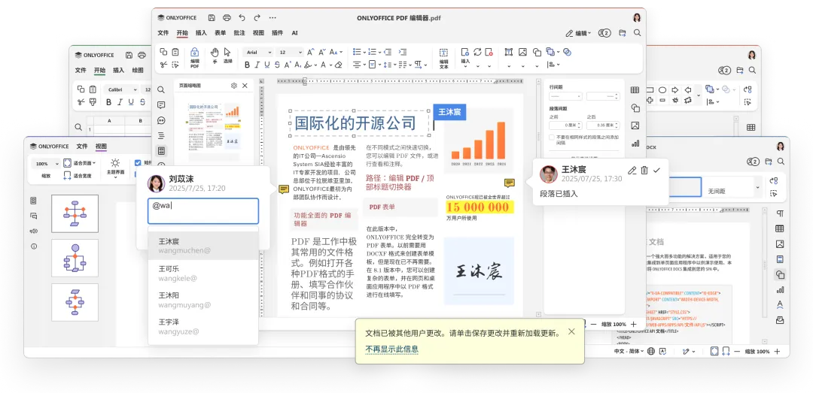The height and width of the screenshot is (393, 813).
Task: Resolve 王沐宸's comment with checkmark
Action: coord(656,171)
